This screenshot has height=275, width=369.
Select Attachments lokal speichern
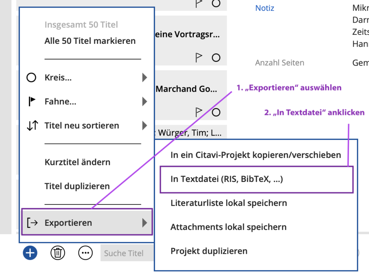click(x=228, y=227)
